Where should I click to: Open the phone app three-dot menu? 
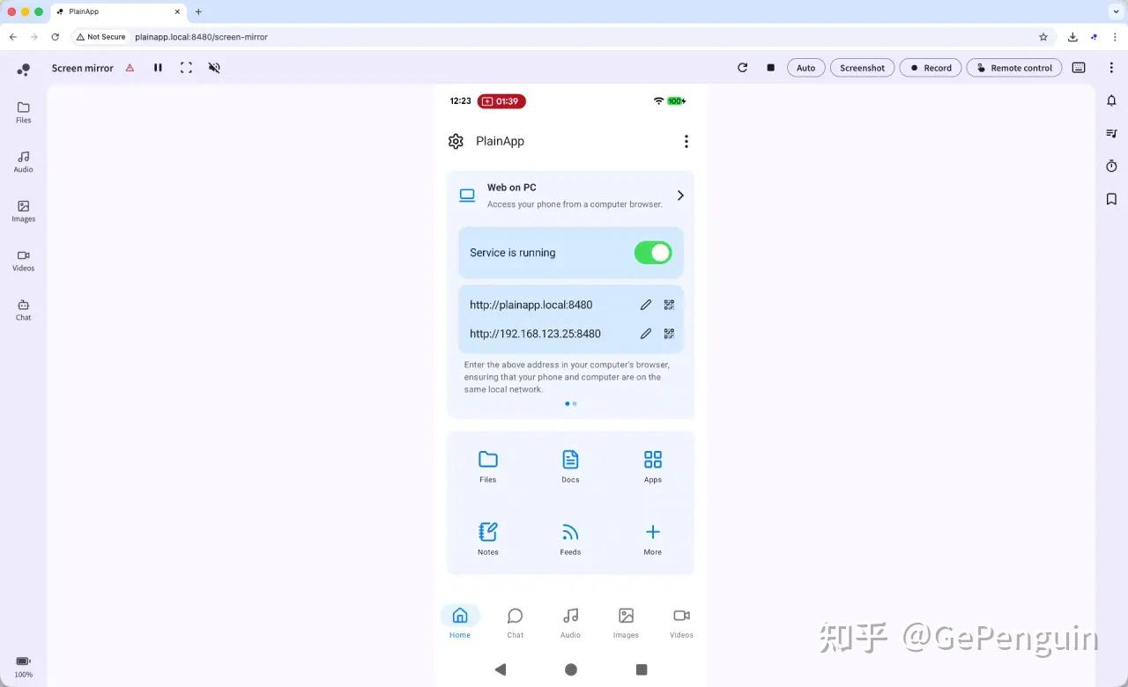[x=686, y=141]
